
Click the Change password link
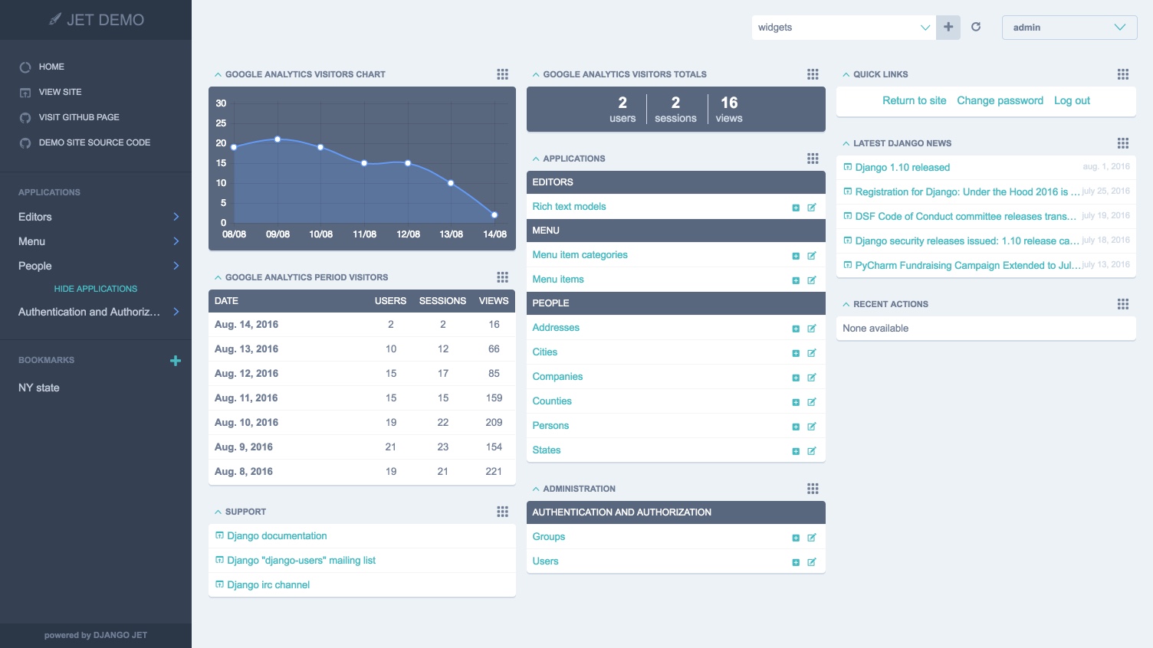click(x=1000, y=100)
